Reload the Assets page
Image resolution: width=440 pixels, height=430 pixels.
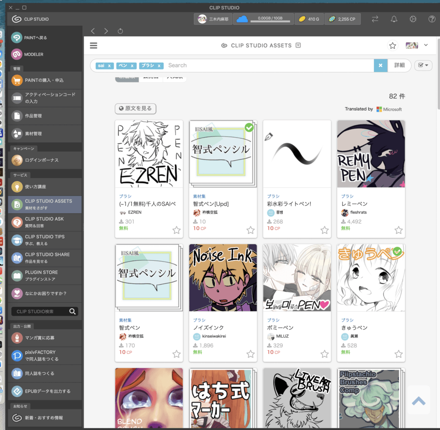click(x=121, y=31)
